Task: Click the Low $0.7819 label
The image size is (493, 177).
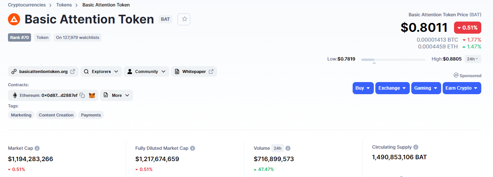Action: [341, 59]
